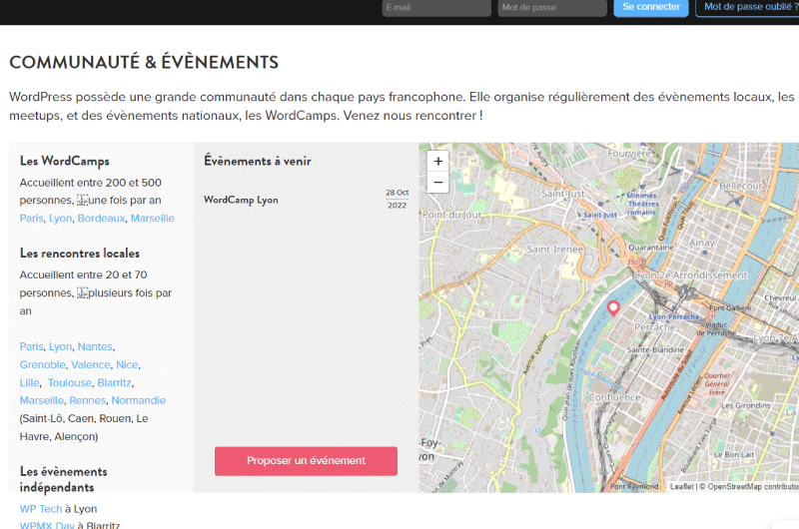Open the Valence meetup link
799x529 pixels.
(x=91, y=364)
